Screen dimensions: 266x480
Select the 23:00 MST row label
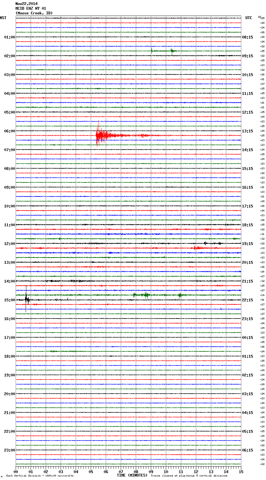(x=10, y=450)
